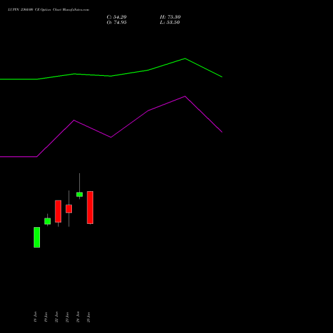Select the small green candle for 24 Jan
The image size is (333, 333).
79,194
